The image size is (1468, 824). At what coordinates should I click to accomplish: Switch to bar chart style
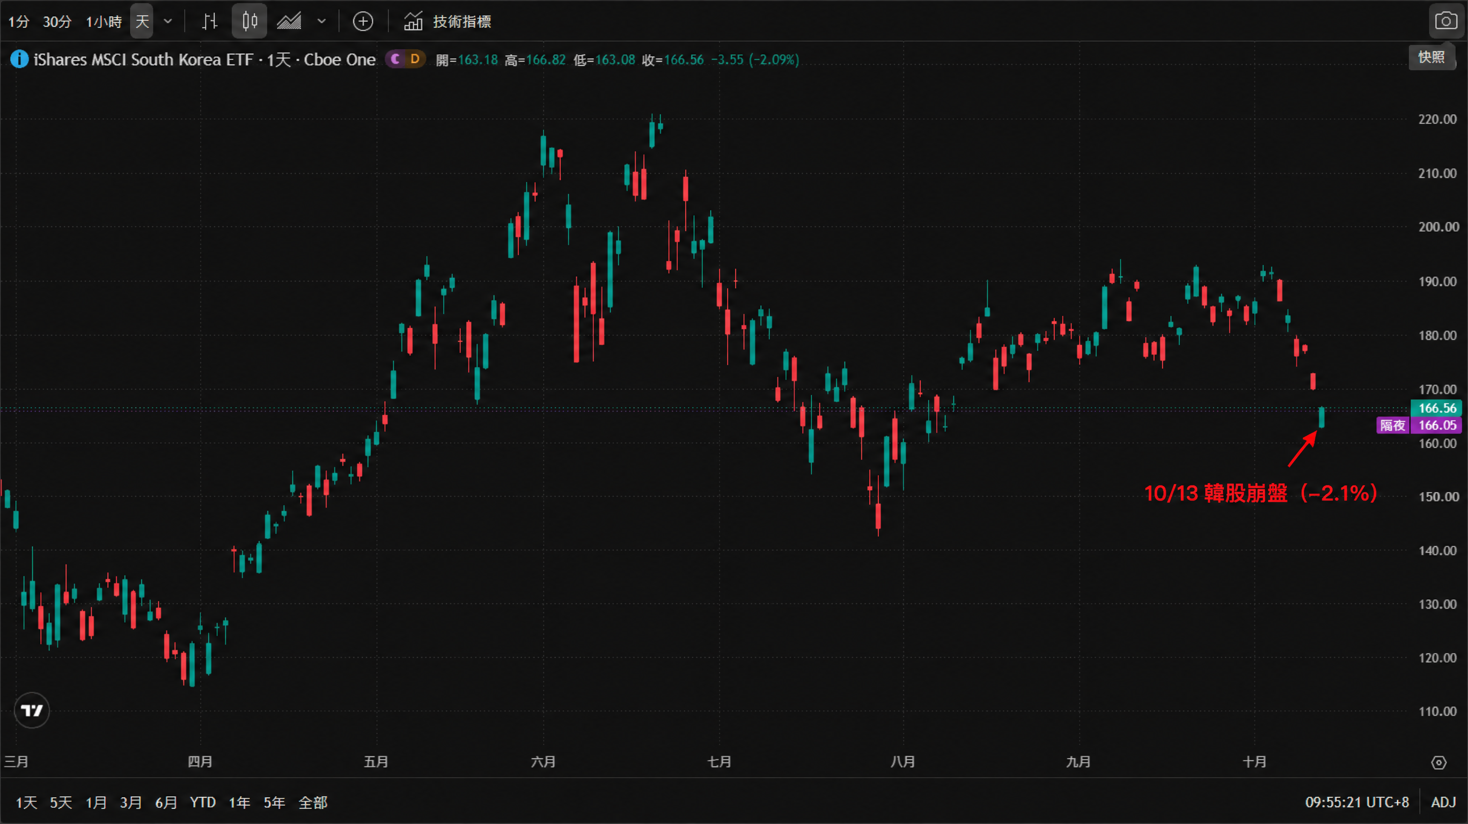tap(210, 21)
